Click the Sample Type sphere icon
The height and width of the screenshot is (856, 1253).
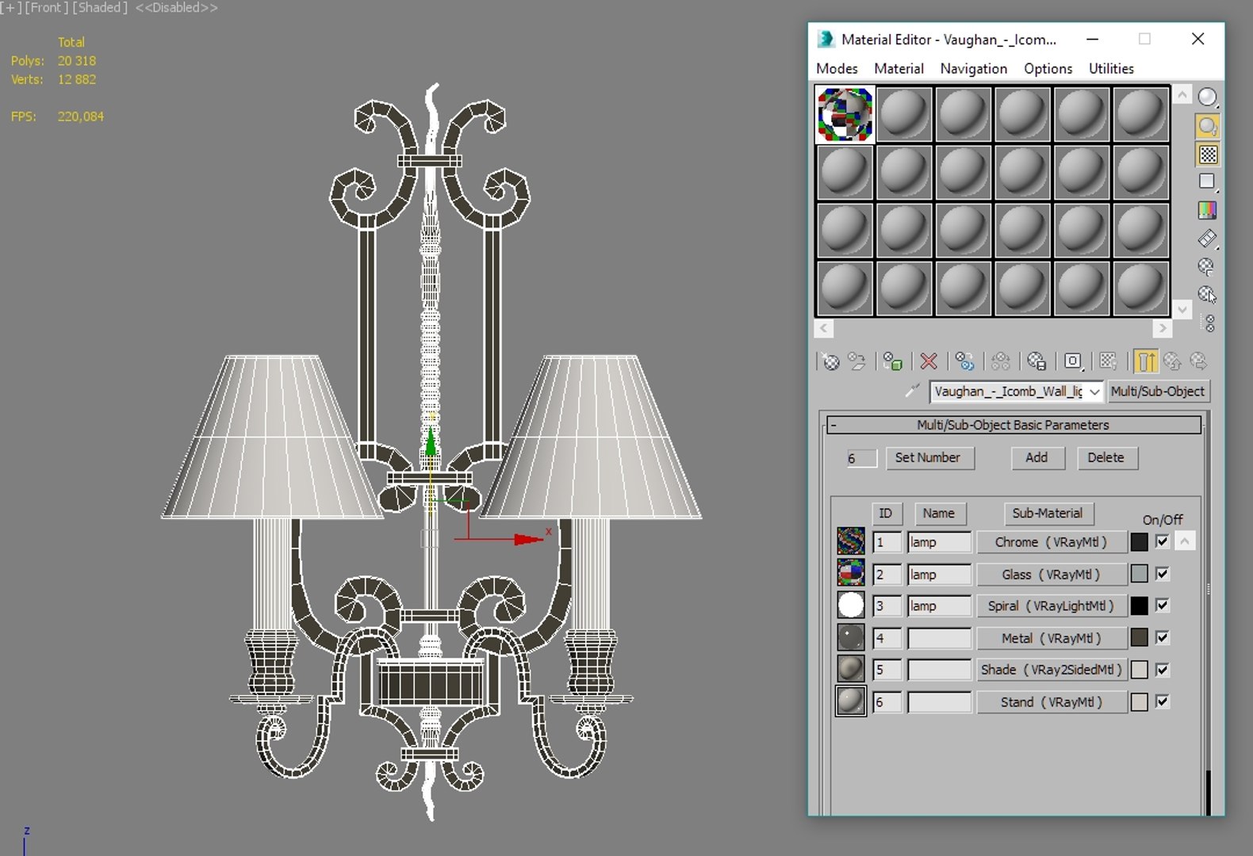1207,97
